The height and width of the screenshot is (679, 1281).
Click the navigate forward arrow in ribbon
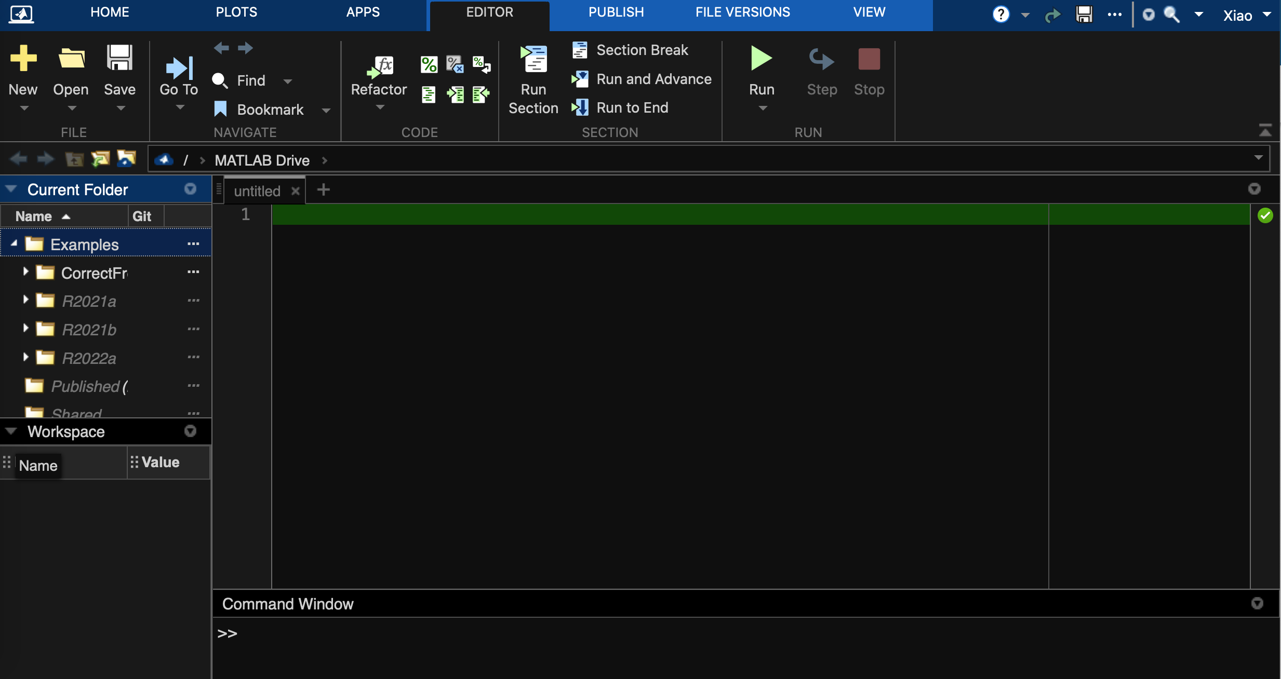(x=245, y=48)
